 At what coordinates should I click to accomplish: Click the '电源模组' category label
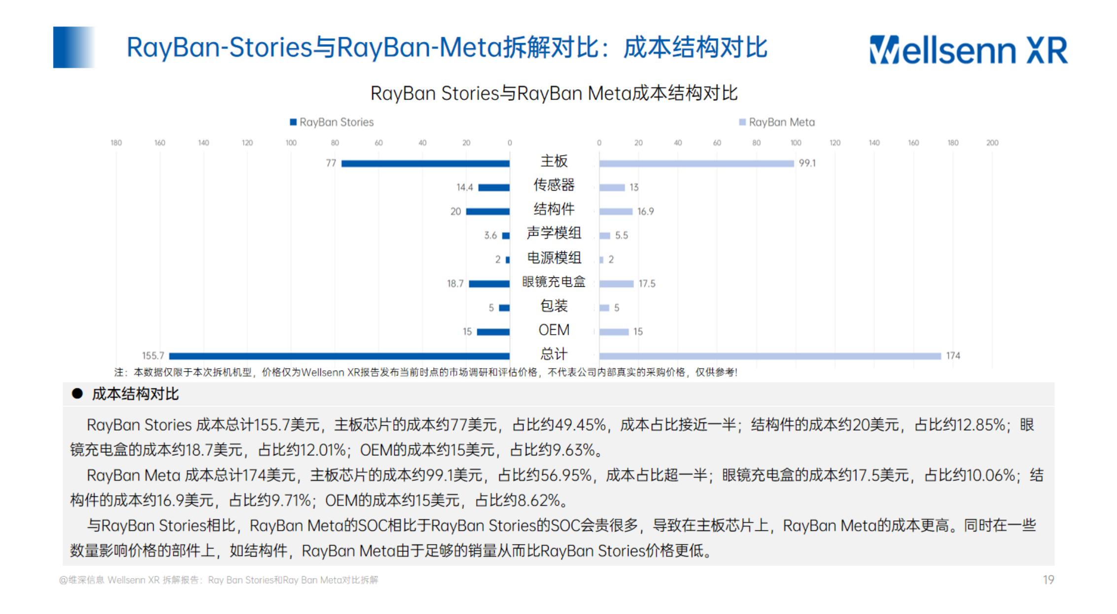click(554, 257)
